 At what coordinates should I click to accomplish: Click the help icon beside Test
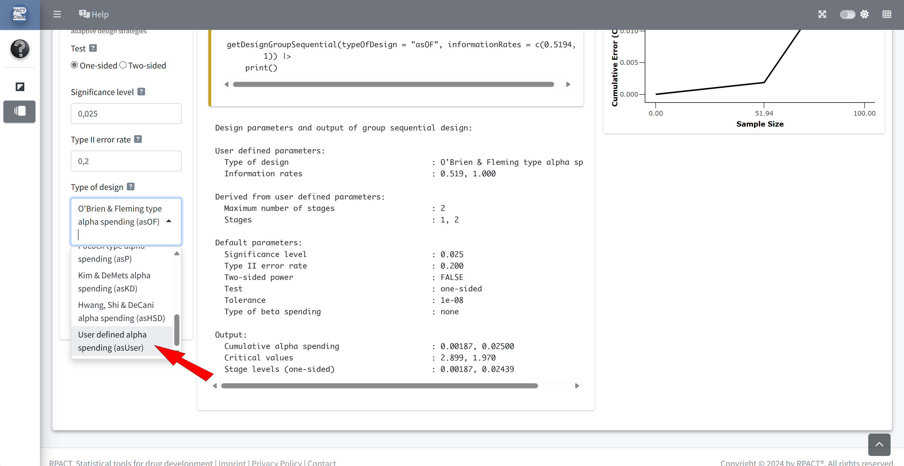tap(93, 48)
